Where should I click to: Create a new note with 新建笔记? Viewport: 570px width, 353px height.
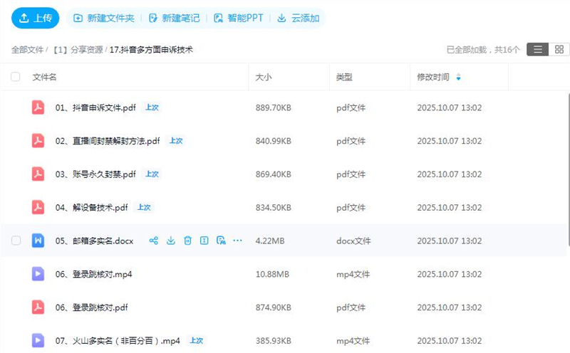coord(174,19)
